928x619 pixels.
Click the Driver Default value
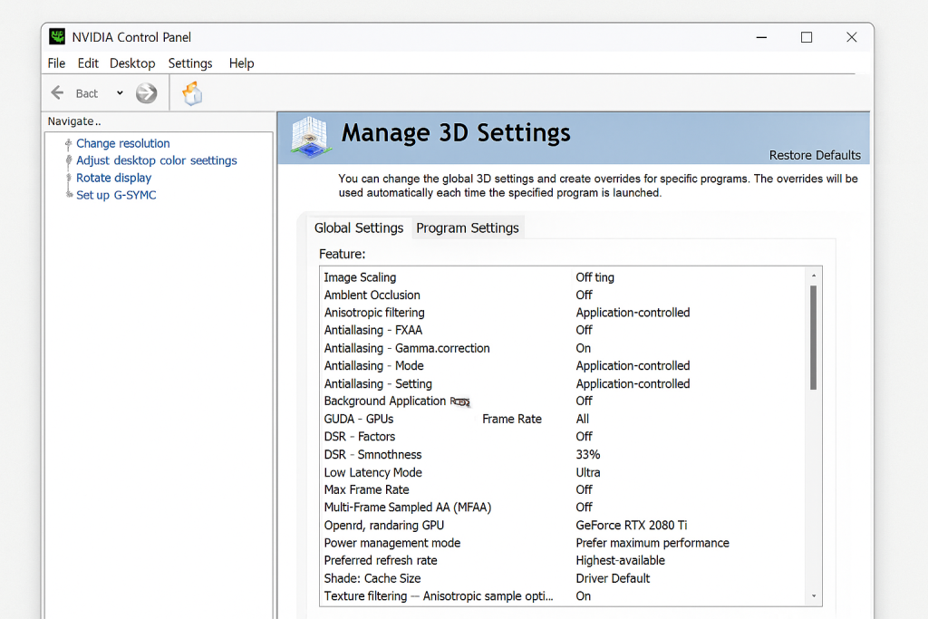coord(613,578)
